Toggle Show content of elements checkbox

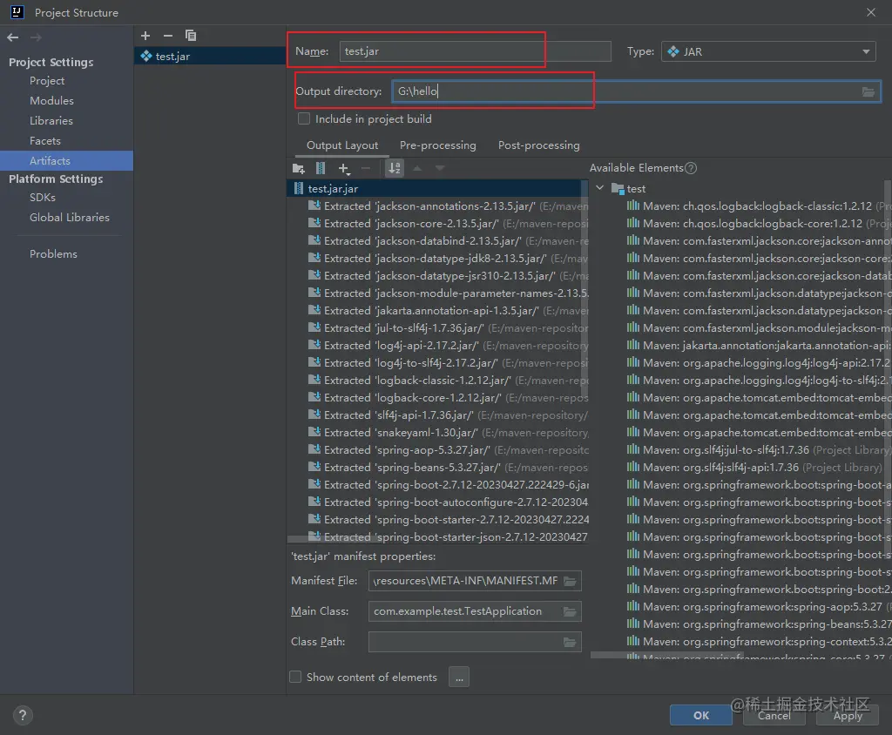[x=295, y=677]
